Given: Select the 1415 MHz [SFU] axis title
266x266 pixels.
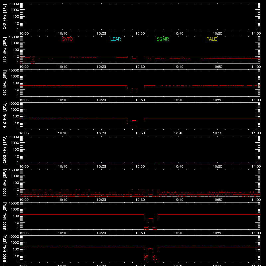Looking at the screenshot, I should tap(4, 116).
